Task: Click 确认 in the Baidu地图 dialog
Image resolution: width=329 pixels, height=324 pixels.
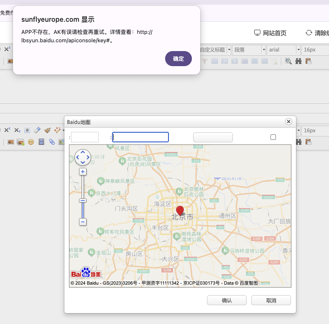Action: [x=227, y=300]
